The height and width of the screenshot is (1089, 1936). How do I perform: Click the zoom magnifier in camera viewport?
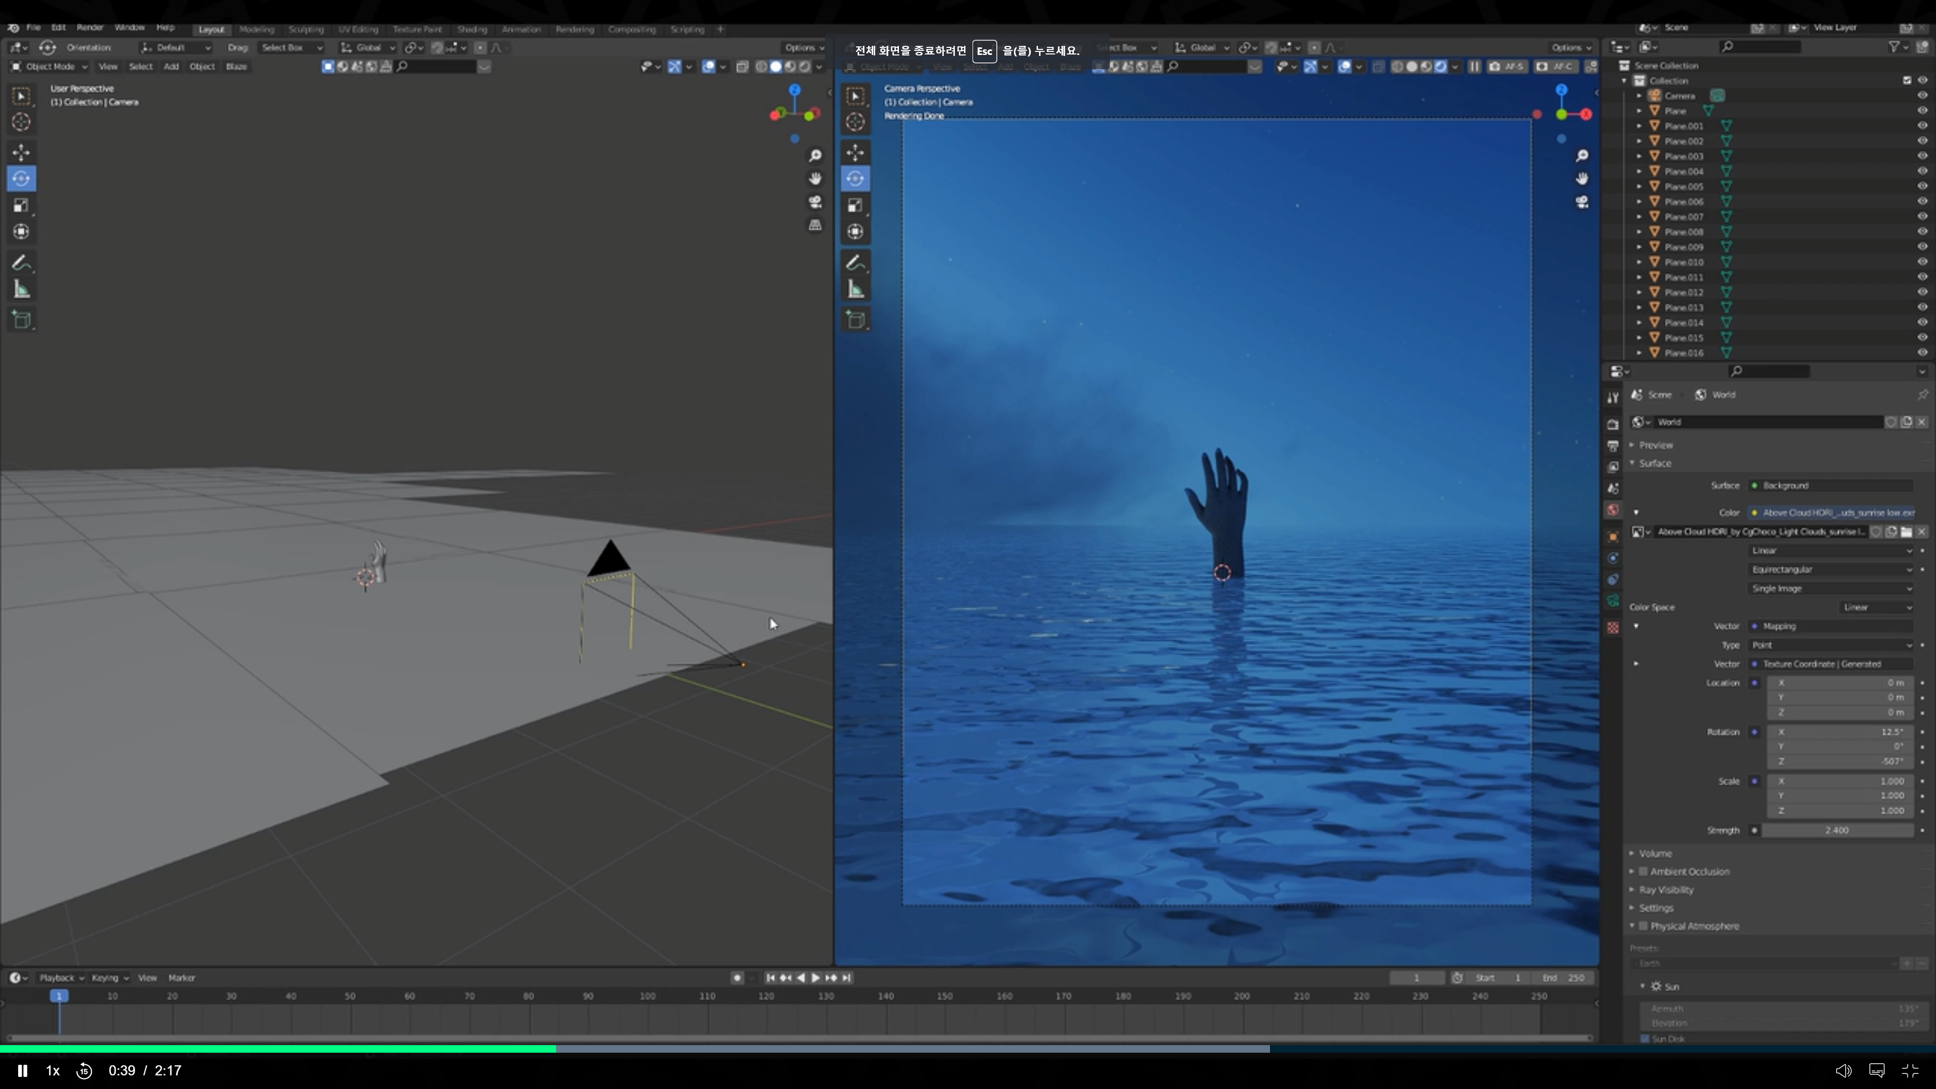pos(1582,156)
